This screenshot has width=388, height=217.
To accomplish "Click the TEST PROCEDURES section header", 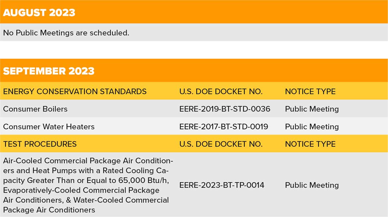I will click(x=40, y=144).
